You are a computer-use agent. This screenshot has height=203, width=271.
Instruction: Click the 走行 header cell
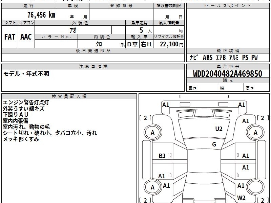29,6
